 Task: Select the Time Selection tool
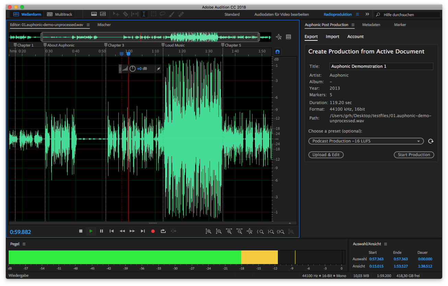(x=144, y=14)
